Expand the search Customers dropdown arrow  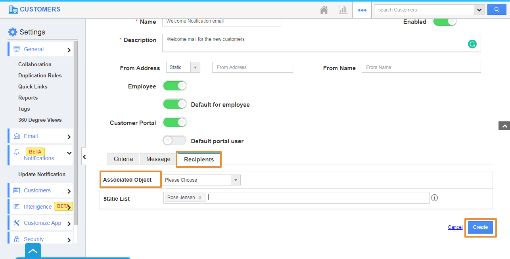479,10
